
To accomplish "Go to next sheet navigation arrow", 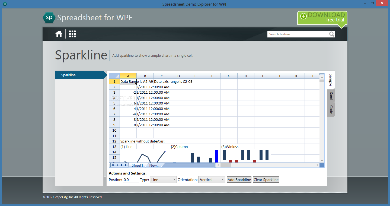I will pyautogui.click(x=122, y=165).
